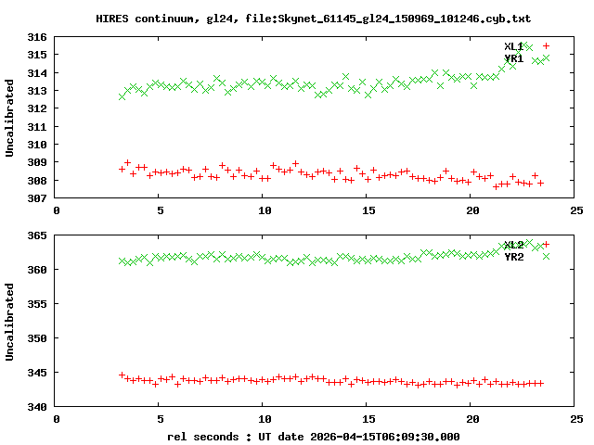This screenshot has height=445, width=594.
Task: Click the 313 y-axis tick label
Action: tap(37, 91)
